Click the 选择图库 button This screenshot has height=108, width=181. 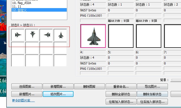point(27,87)
